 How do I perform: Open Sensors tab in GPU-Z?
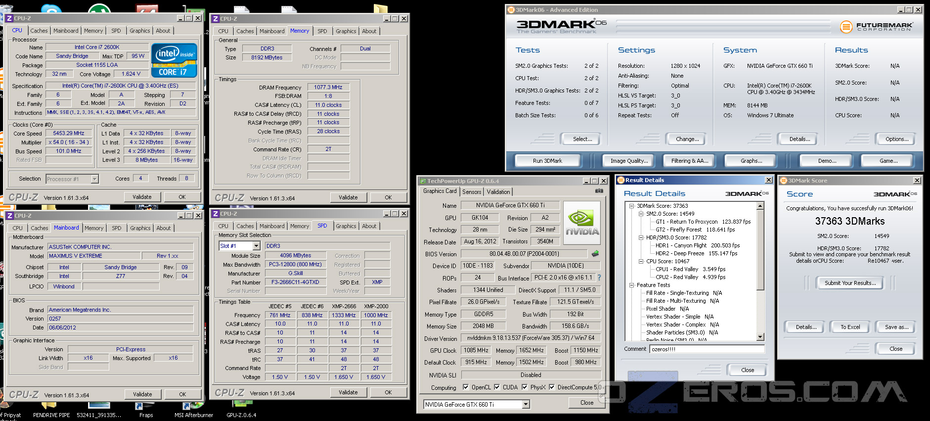(x=472, y=192)
